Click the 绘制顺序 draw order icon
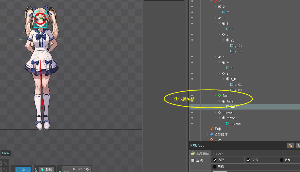Viewport: 300px width, 172px height. [x=211, y=135]
